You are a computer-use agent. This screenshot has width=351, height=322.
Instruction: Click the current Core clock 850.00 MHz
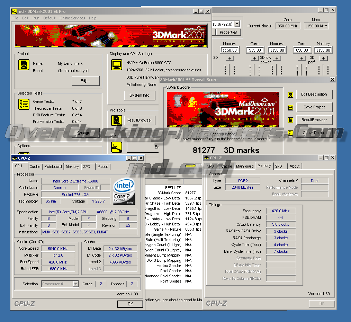click(288, 26)
